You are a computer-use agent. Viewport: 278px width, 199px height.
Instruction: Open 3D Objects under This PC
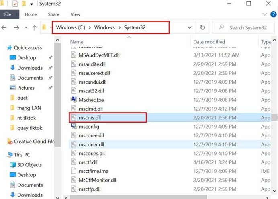click(30, 165)
